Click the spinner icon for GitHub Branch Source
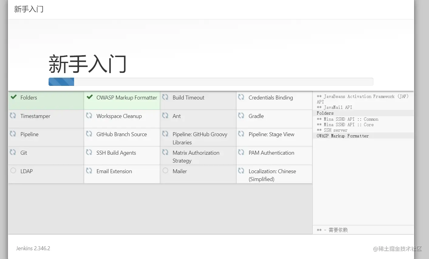The width and height of the screenshot is (429, 259). tap(89, 134)
